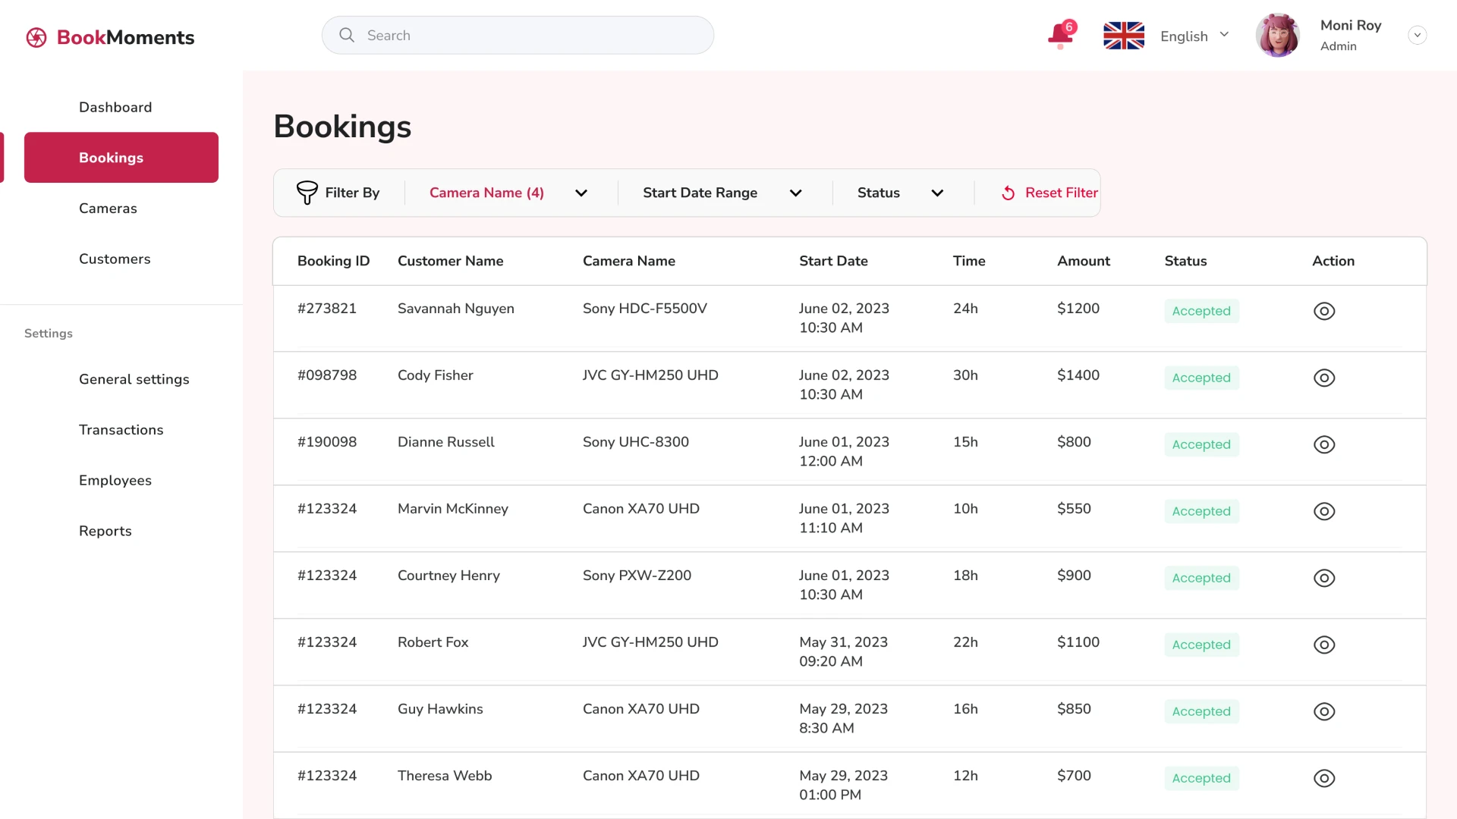Open the Reports section
This screenshot has width=1457, height=819.
click(105, 531)
